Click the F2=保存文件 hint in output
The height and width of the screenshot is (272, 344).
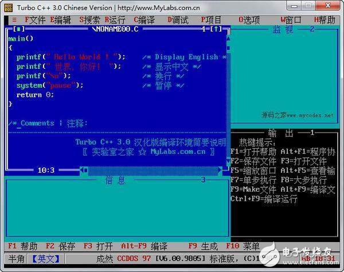(x=253, y=161)
